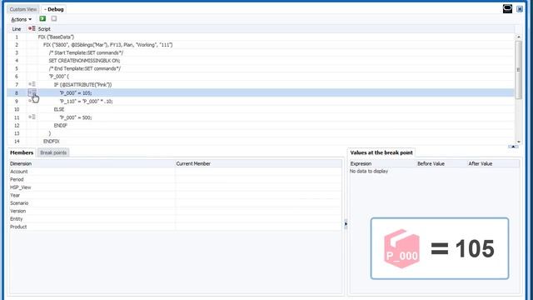Select the Account dimension row

click(x=176, y=172)
